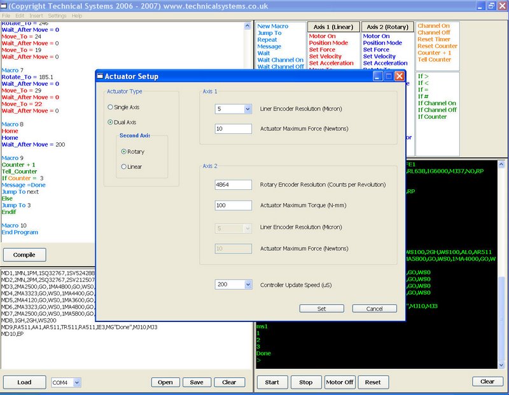Select the Single Axis radio button

[111, 107]
